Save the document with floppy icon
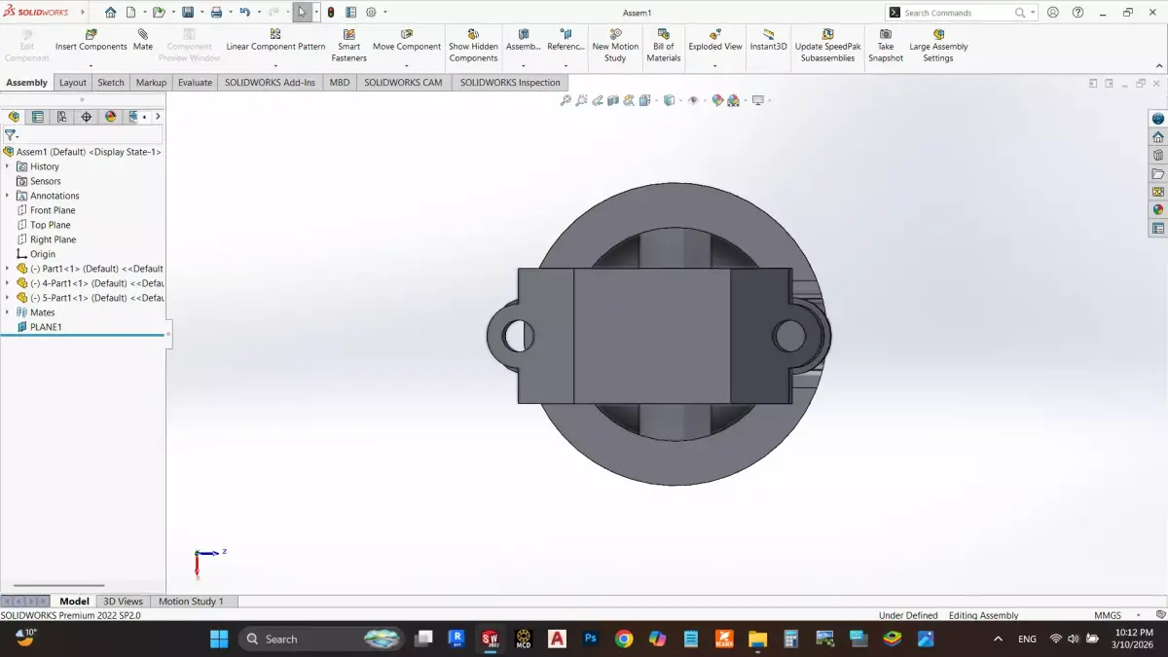The image size is (1168, 657). click(x=188, y=13)
